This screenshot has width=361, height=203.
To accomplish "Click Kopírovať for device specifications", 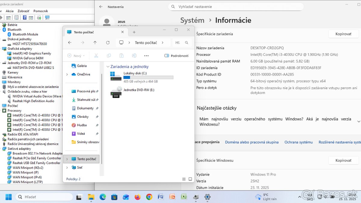I will coord(343,34).
